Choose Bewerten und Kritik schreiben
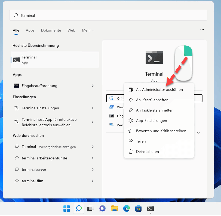This screenshot has width=221, height=216. (159, 131)
